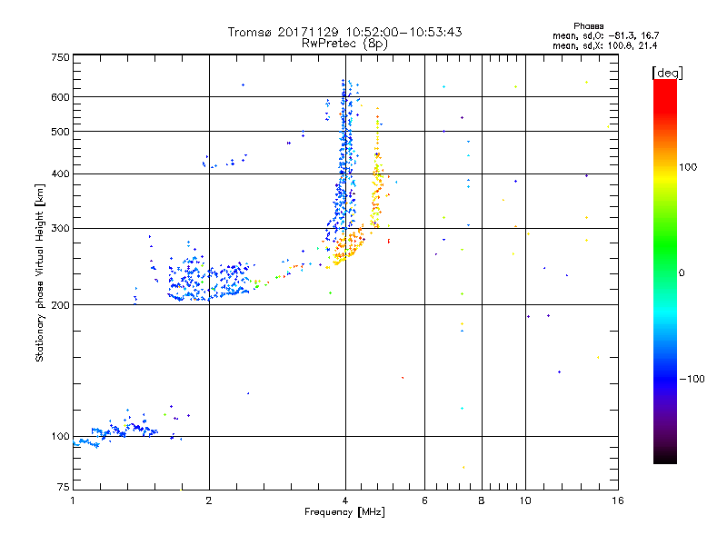Click the x-axis '4' tick label
This screenshot has height=545, width=727.
(345, 500)
